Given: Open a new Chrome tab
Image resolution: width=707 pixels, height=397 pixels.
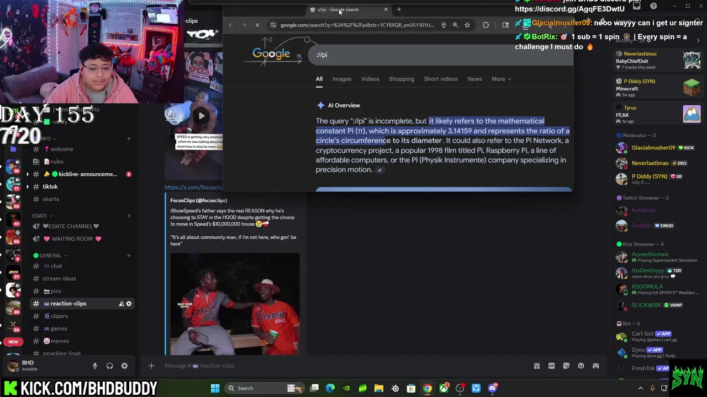Looking at the screenshot, I should (399, 9).
